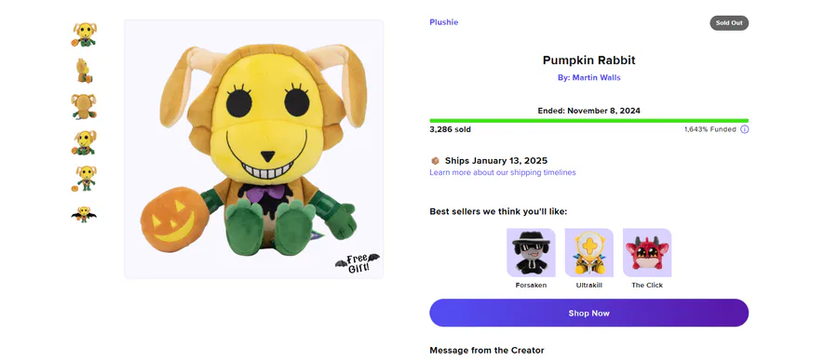Select the side-view plushie thumbnail
Image resolution: width=838 pixels, height=361 pixels.
point(84,71)
